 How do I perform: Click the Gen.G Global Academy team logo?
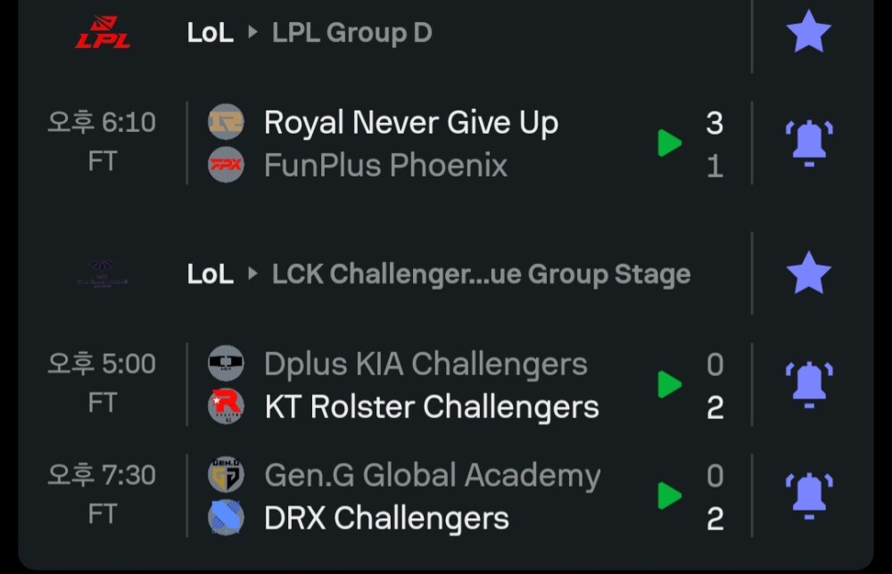tap(226, 475)
